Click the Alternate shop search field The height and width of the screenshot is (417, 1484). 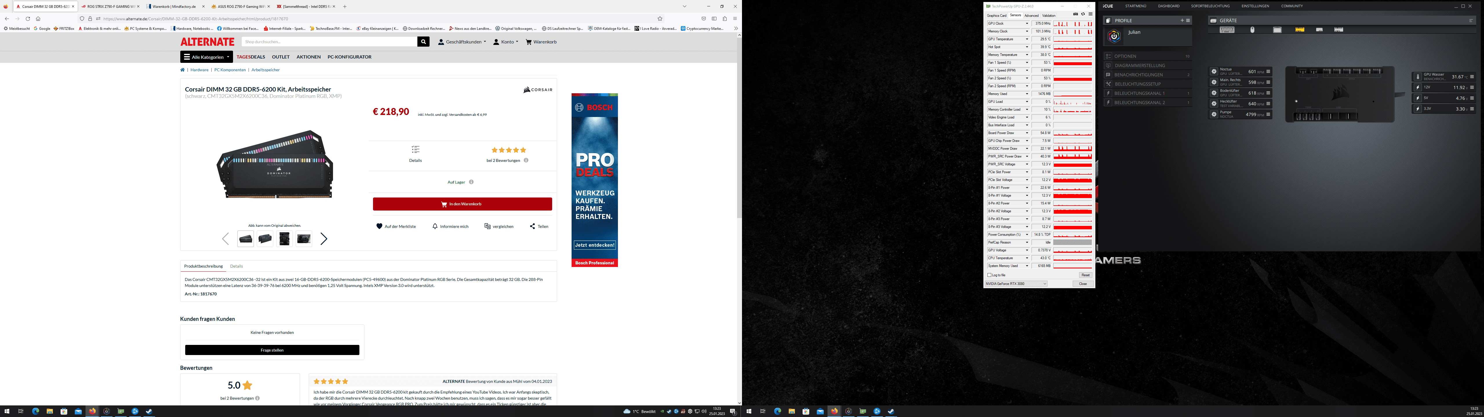(x=329, y=41)
